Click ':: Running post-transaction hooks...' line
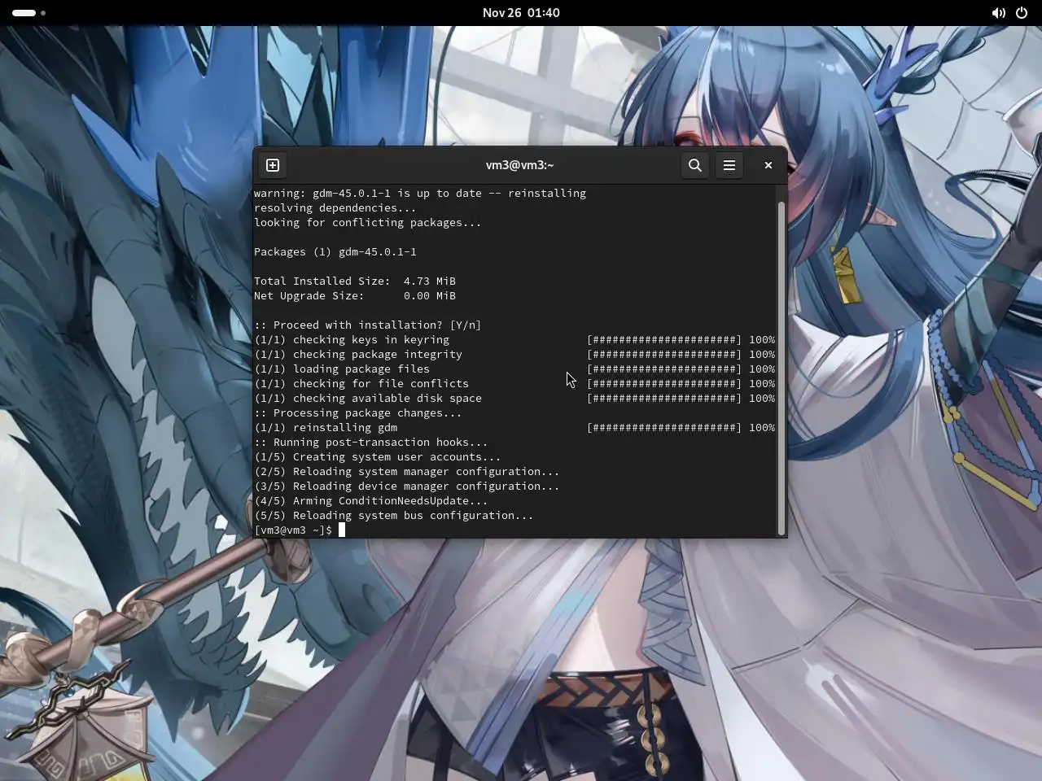This screenshot has height=781, width=1042. point(371,443)
